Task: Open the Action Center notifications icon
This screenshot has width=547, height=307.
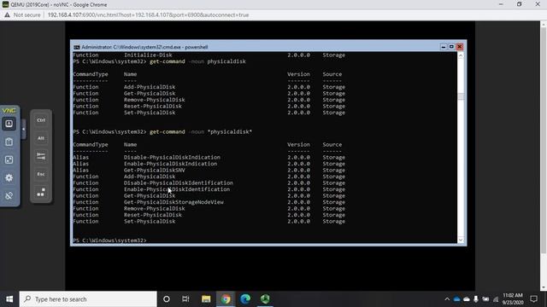Action: pyautogui.click(x=533, y=299)
